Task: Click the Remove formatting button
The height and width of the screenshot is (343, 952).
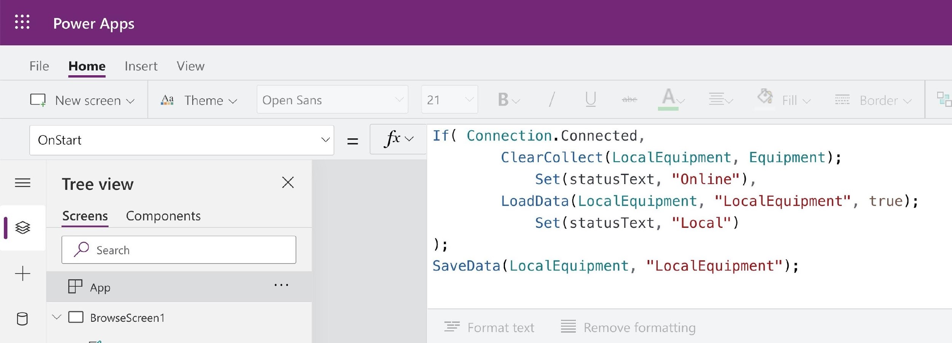Action: 628,327
